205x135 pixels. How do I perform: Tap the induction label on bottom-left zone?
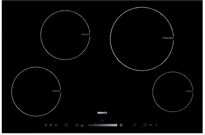pyautogui.click(x=56, y=91)
